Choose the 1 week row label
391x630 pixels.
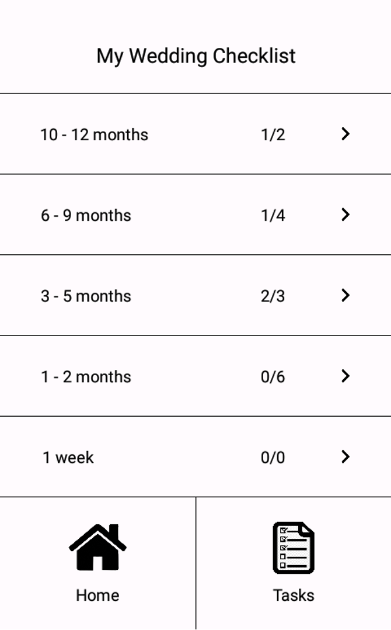coord(68,457)
